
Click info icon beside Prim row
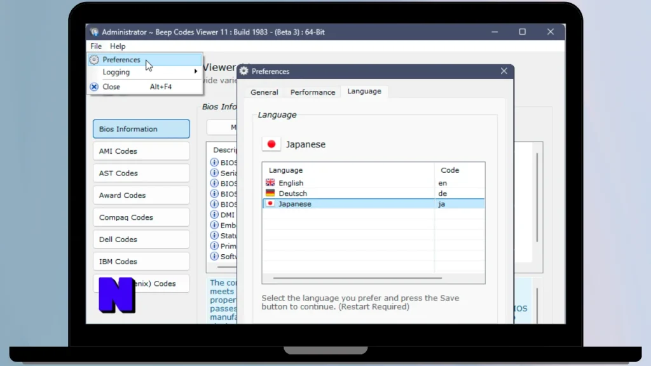[x=214, y=246]
